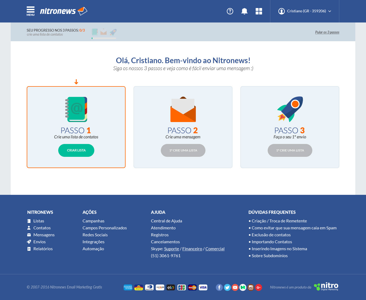Open Automação under Ações
The image size is (366, 300).
click(93, 249)
